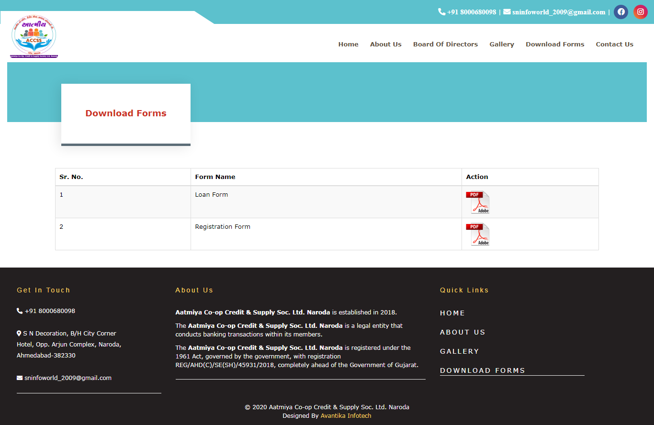The image size is (654, 425).
Task: Open the Instagram profile icon
Action: click(641, 12)
